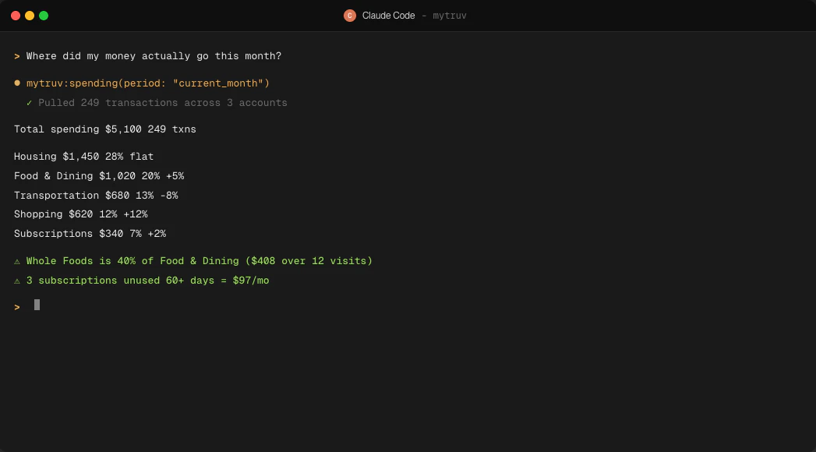Click the '3 subscriptions unused 60+ days' alert
This screenshot has width=816, height=452.
[147, 281]
